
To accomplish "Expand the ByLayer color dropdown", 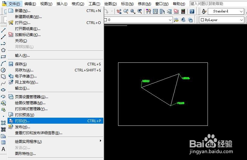I will tap(242, 20).
